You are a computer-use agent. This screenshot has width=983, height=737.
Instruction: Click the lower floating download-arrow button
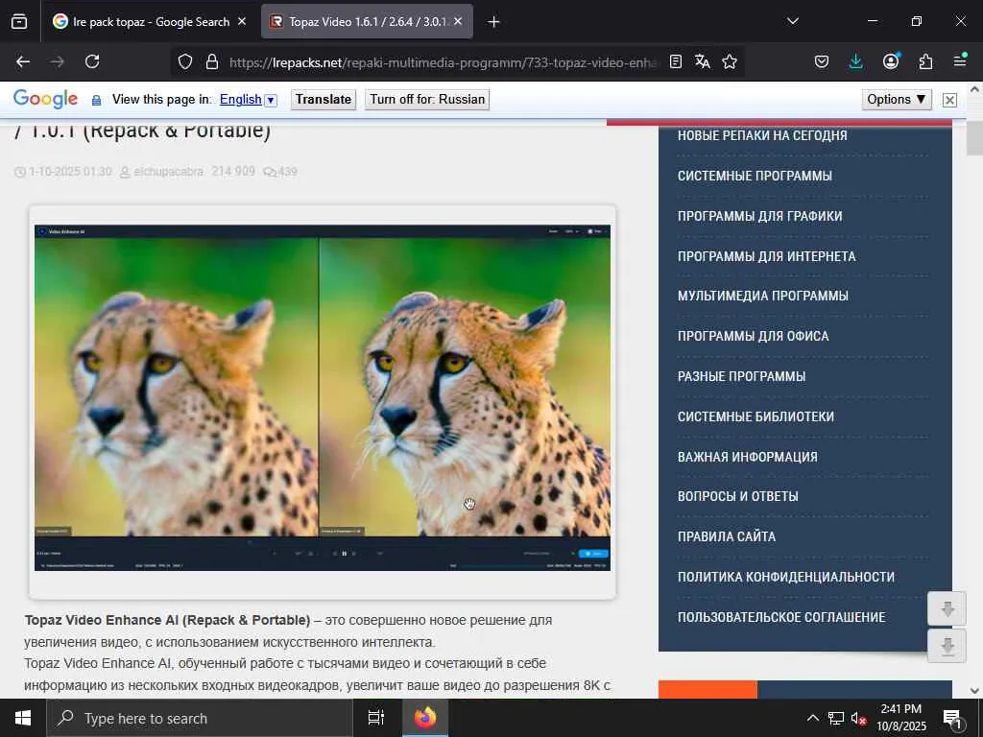(947, 646)
